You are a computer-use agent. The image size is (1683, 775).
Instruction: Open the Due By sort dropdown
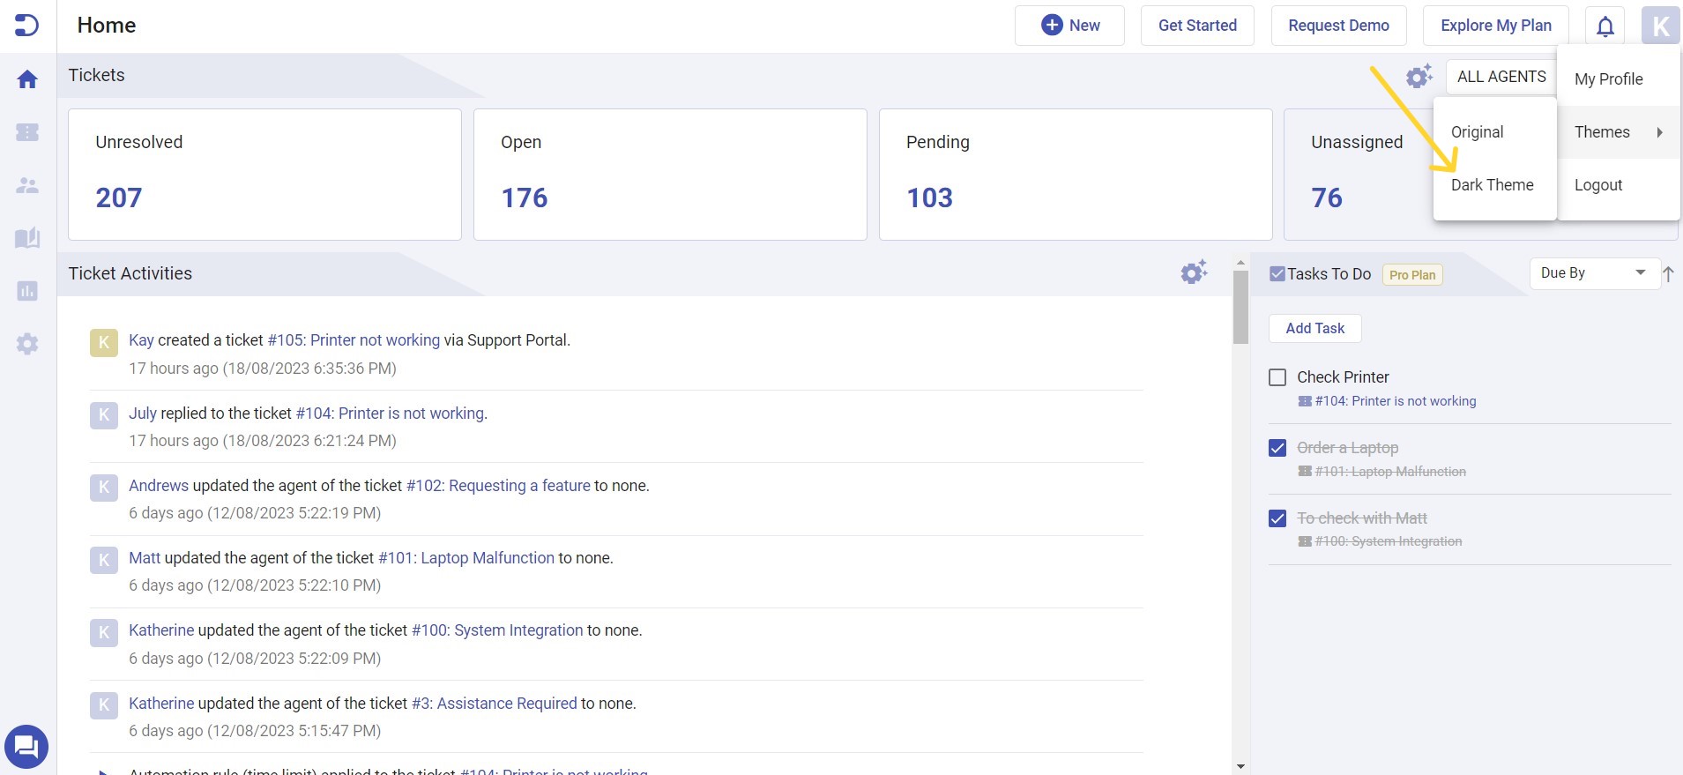pyautogui.click(x=1593, y=273)
